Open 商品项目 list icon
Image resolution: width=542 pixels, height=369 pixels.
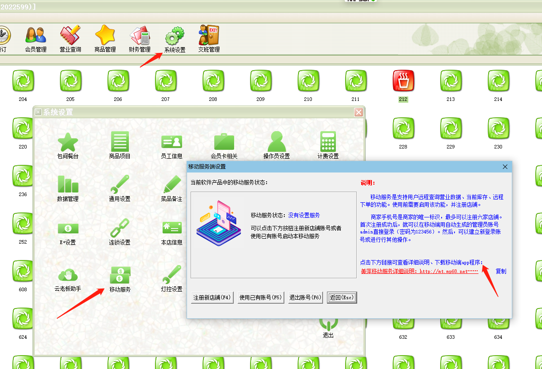120,142
